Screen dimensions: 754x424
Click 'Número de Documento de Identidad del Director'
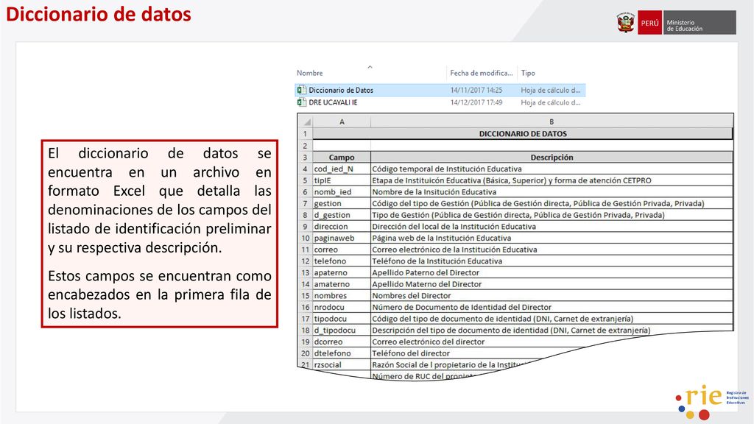coord(552,307)
